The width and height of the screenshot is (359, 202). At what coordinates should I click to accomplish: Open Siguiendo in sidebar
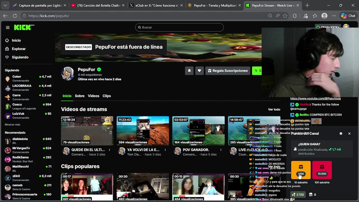coord(20,57)
